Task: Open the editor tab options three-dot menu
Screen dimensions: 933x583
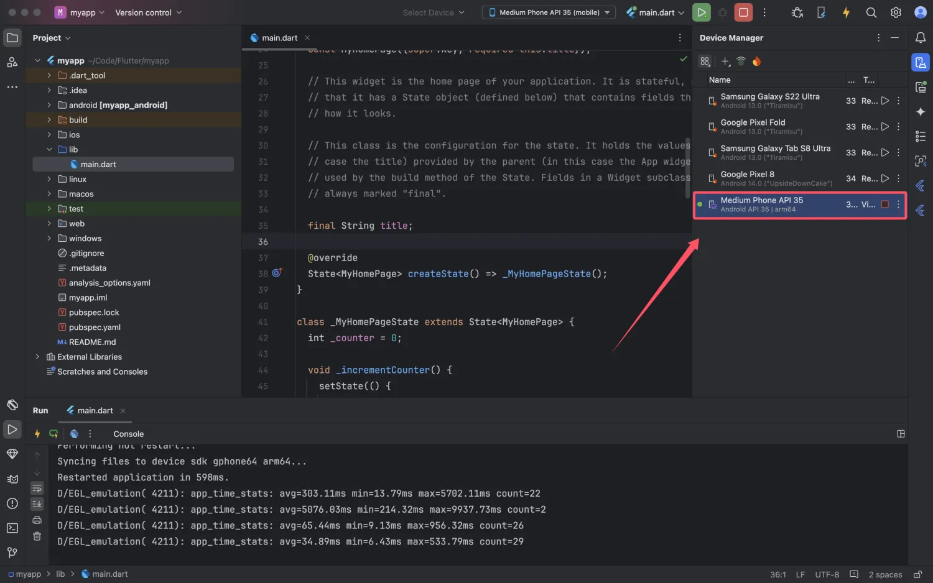Action: click(680, 38)
